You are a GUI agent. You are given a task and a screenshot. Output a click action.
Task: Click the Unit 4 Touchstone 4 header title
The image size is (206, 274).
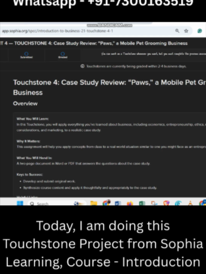[94, 43]
